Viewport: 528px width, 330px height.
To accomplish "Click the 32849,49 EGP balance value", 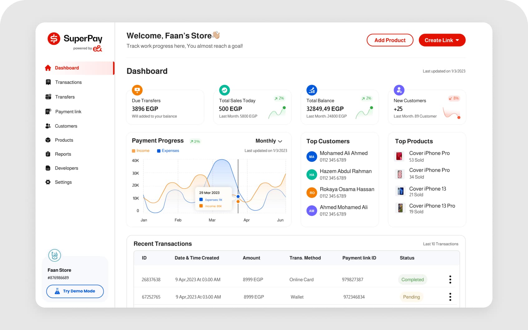I will (325, 109).
